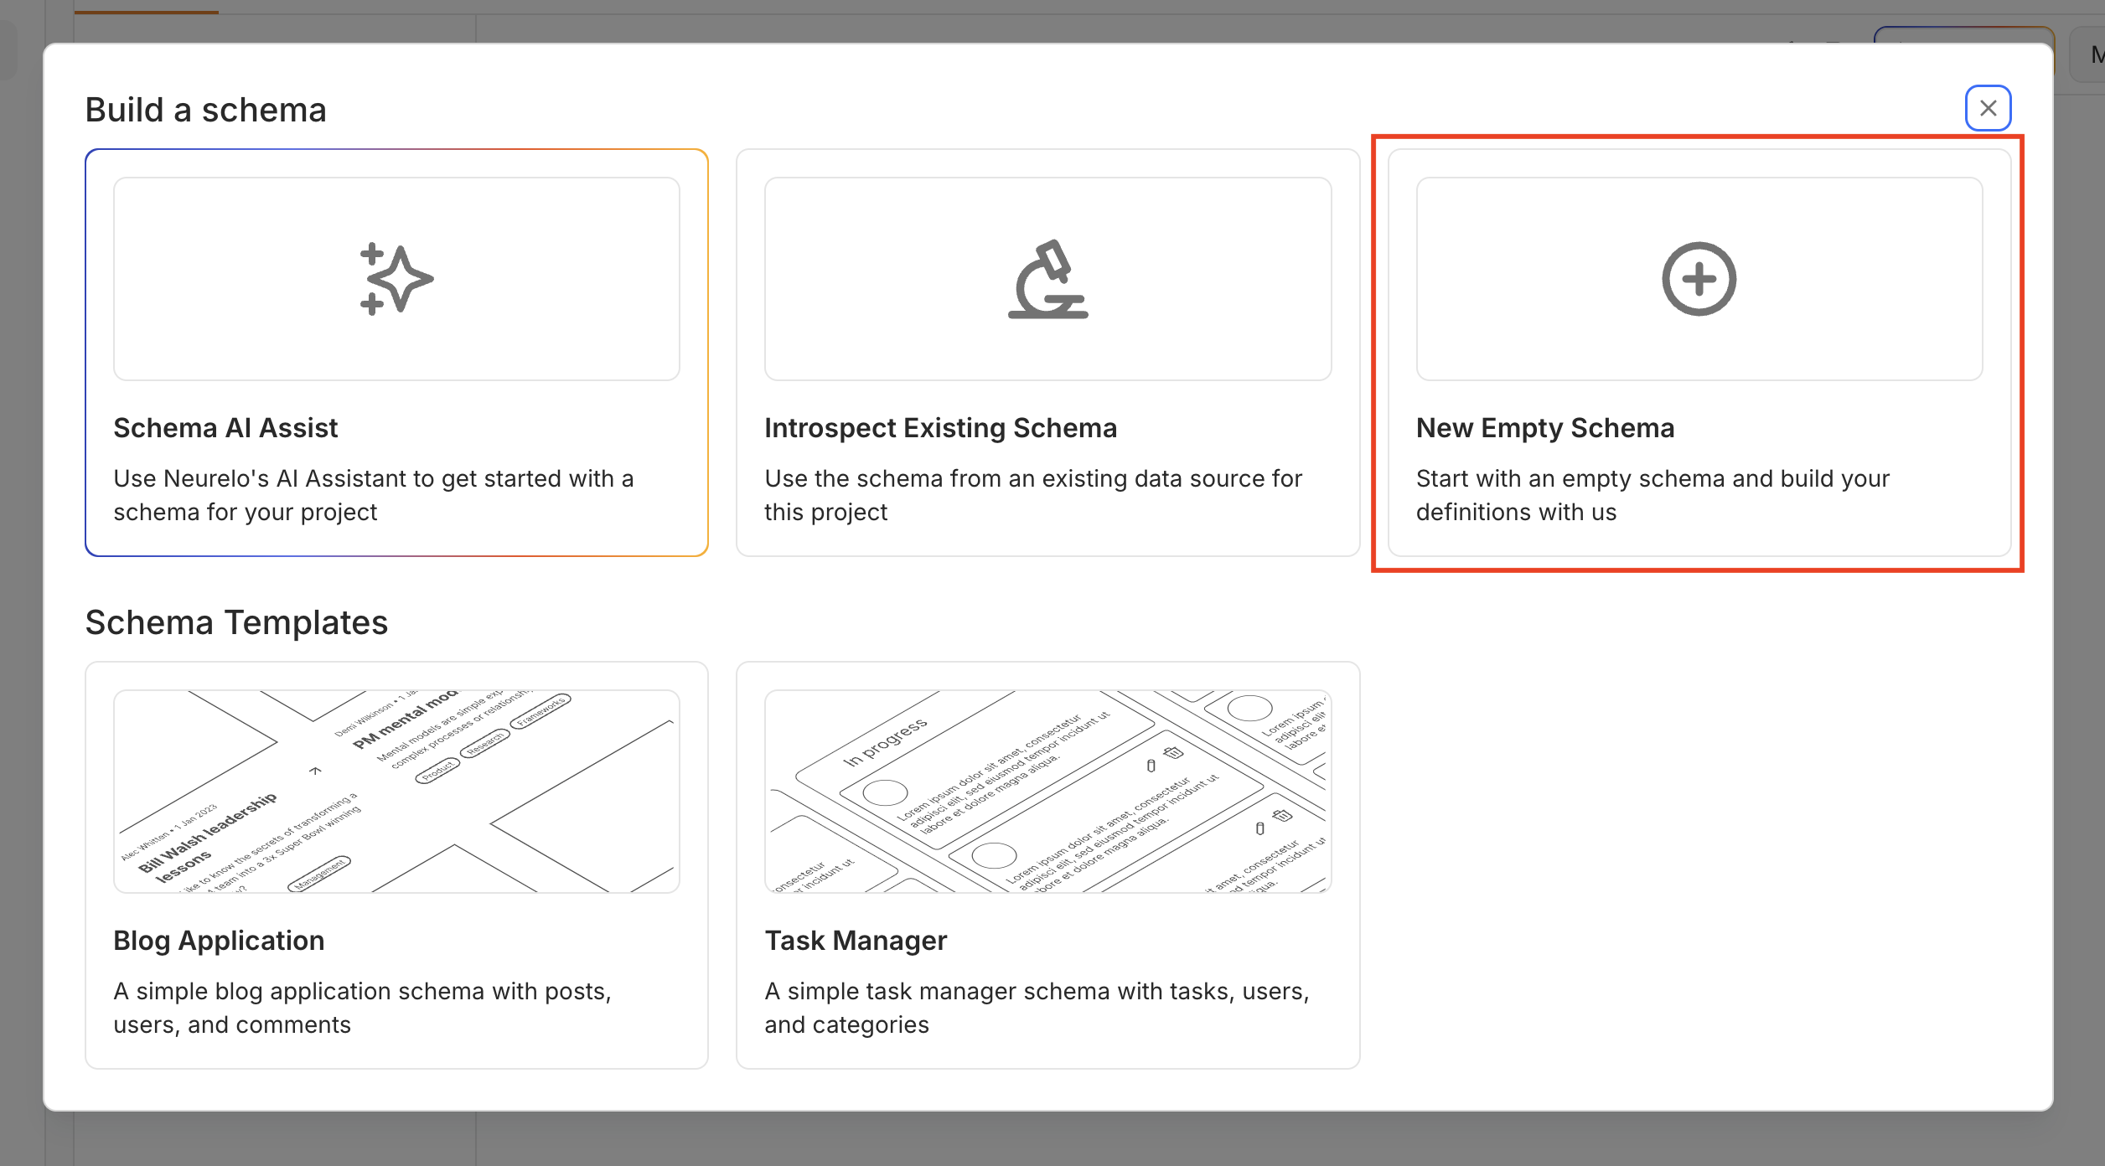This screenshot has width=2105, height=1166.
Task: Click the existing data source description
Action: pyautogui.click(x=1032, y=495)
